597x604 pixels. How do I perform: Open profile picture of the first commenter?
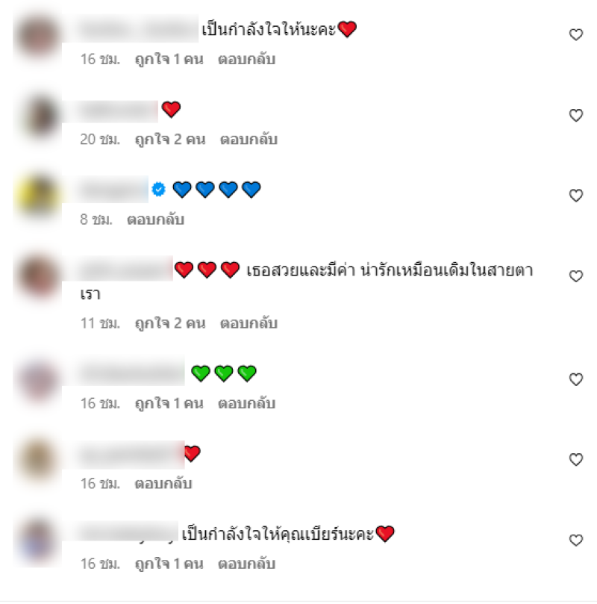pos(38,35)
